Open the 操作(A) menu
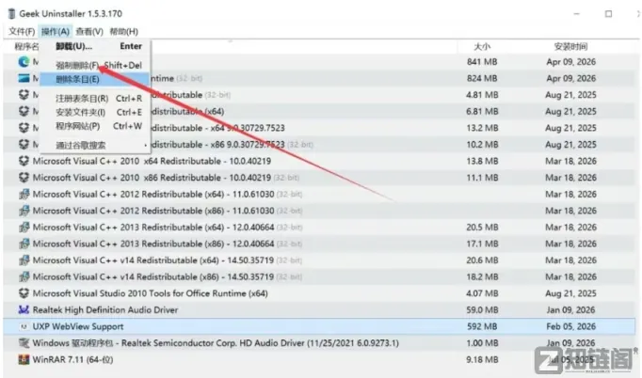The height and width of the screenshot is (378, 642). coord(56,32)
